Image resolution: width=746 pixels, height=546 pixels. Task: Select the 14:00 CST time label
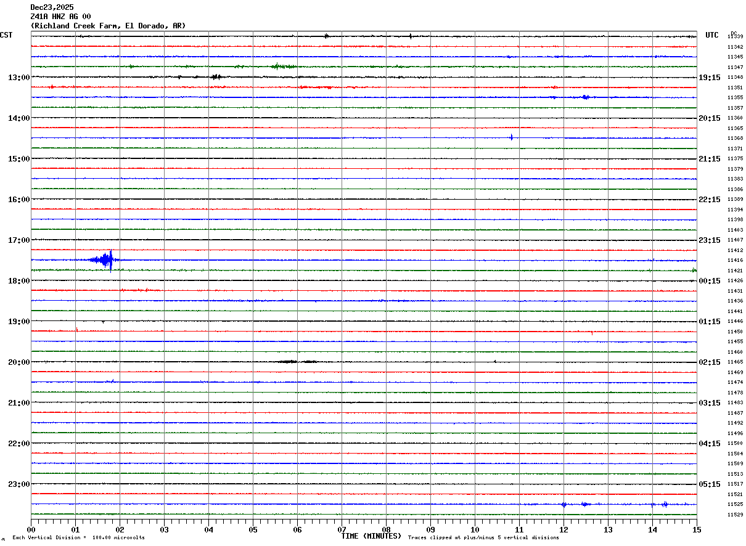[x=18, y=118]
